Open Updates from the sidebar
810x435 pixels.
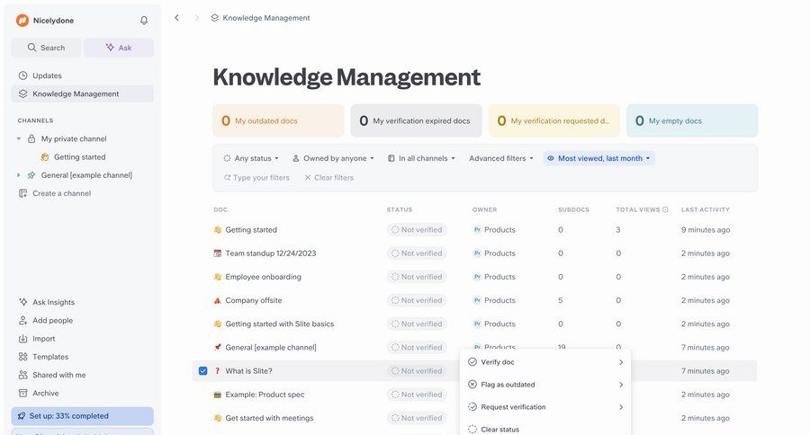click(x=47, y=75)
